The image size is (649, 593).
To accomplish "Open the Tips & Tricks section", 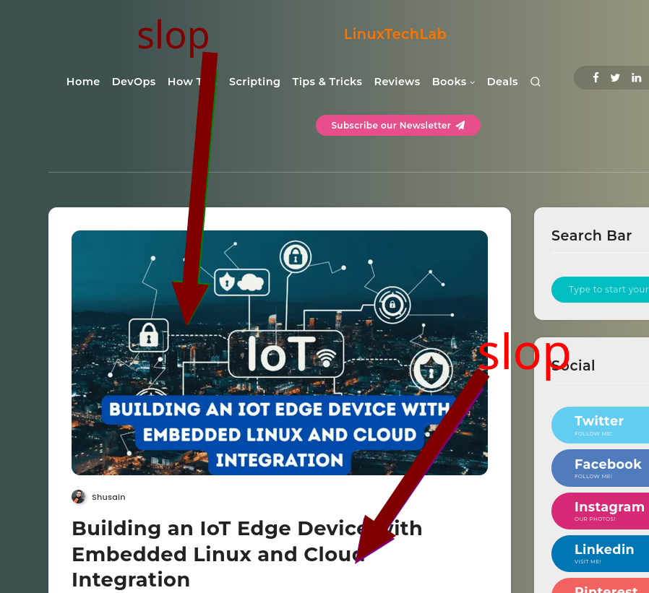I will pyautogui.click(x=327, y=82).
